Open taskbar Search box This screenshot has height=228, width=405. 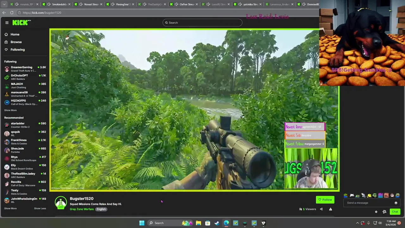(x=170, y=223)
